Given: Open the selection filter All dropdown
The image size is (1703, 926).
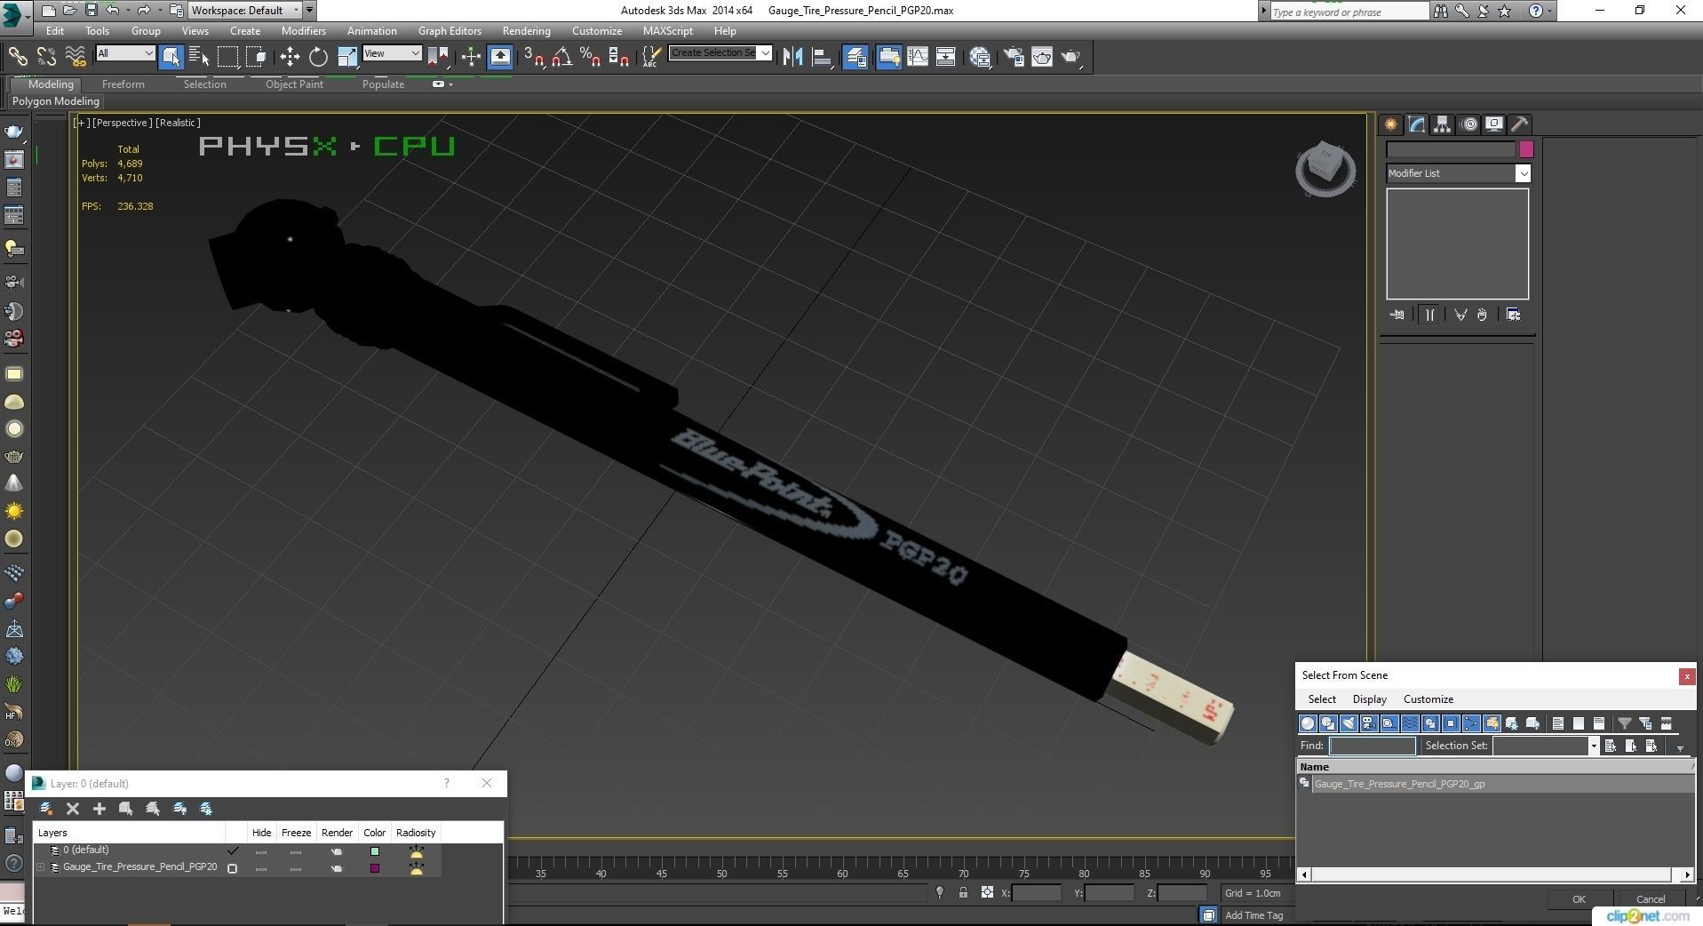Looking at the screenshot, I should pyautogui.click(x=125, y=53).
